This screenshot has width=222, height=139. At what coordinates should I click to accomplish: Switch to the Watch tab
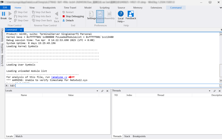click(x=19, y=136)
